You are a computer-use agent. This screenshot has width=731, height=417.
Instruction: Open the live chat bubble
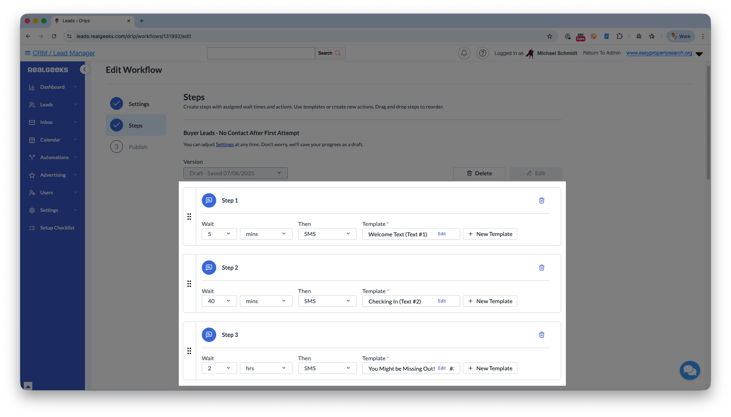[689, 370]
